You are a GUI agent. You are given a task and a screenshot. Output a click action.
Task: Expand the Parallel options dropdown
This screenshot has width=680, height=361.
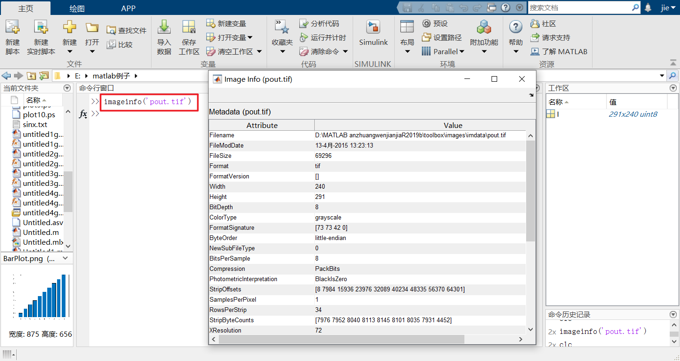[462, 51]
